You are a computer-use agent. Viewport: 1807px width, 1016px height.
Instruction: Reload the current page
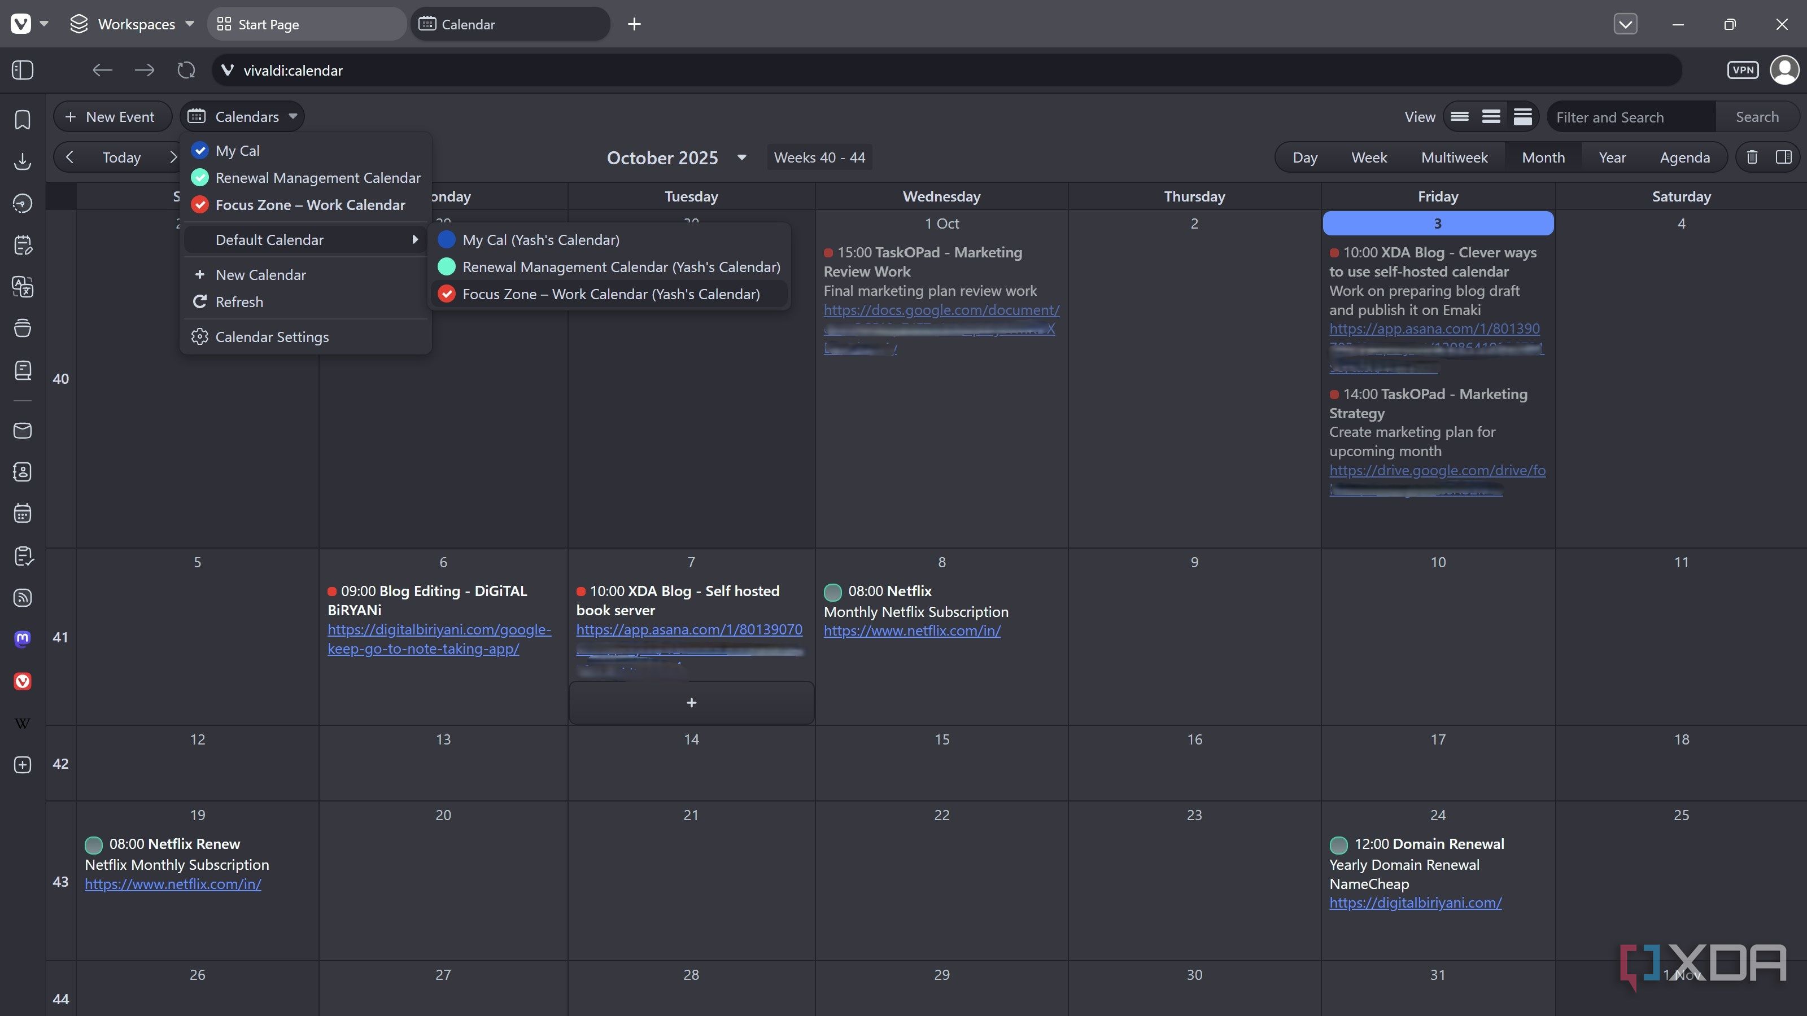point(186,70)
